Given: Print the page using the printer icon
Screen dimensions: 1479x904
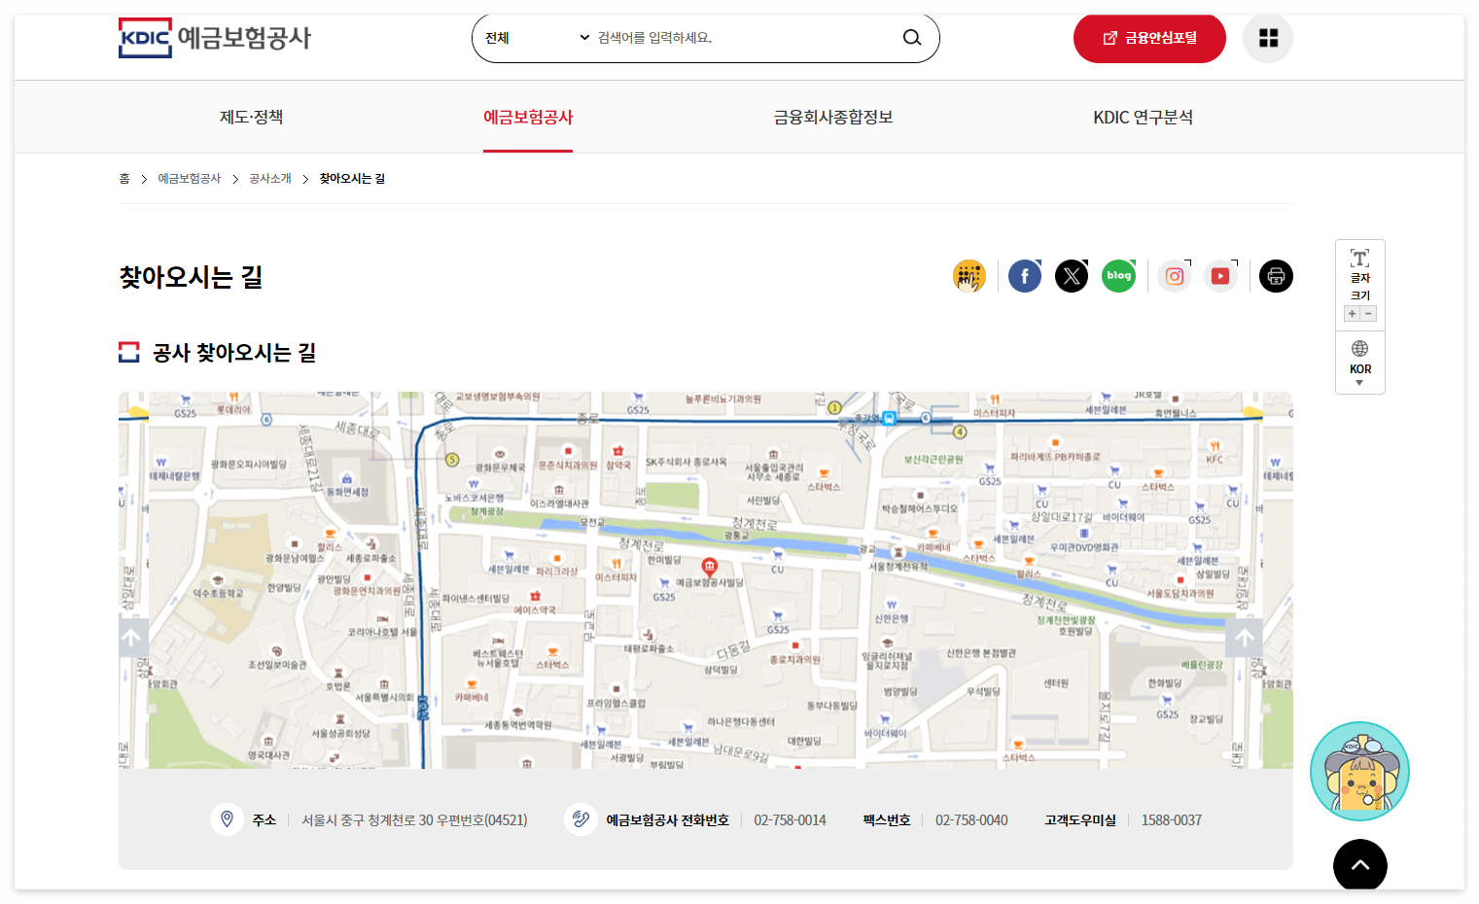Looking at the screenshot, I should pos(1276,275).
